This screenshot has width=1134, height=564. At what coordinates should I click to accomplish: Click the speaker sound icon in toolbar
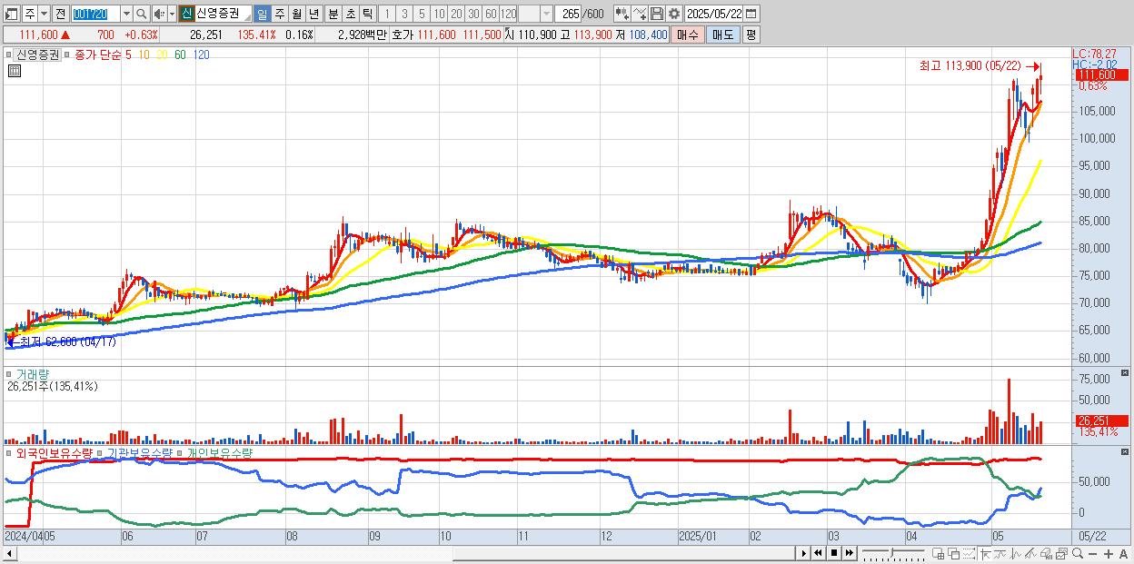coord(159,14)
